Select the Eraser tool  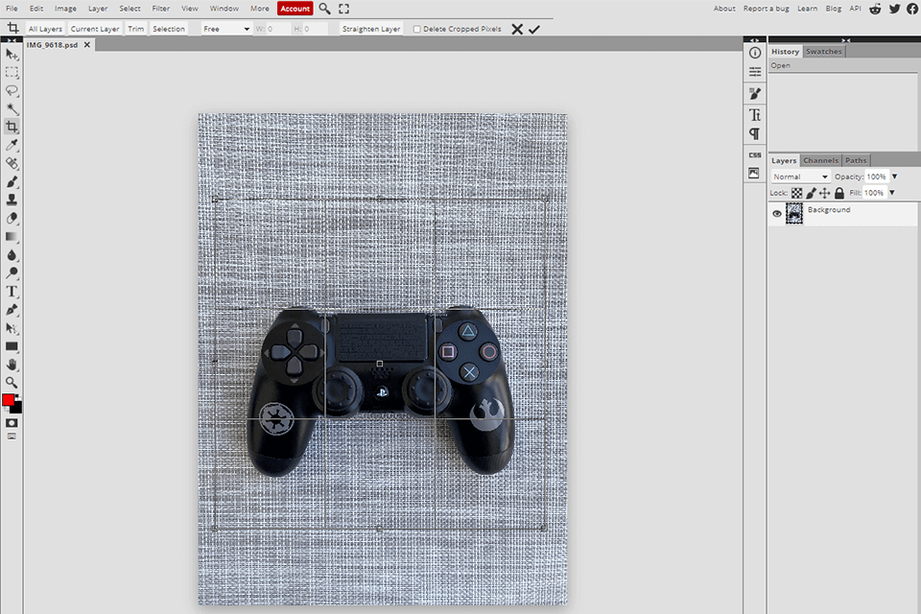click(12, 218)
